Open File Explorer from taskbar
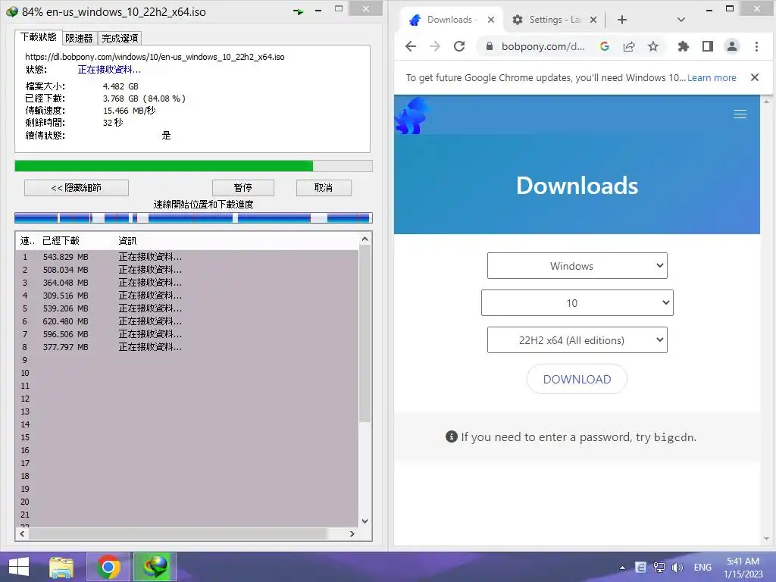Image resolution: width=776 pixels, height=582 pixels. [61, 567]
